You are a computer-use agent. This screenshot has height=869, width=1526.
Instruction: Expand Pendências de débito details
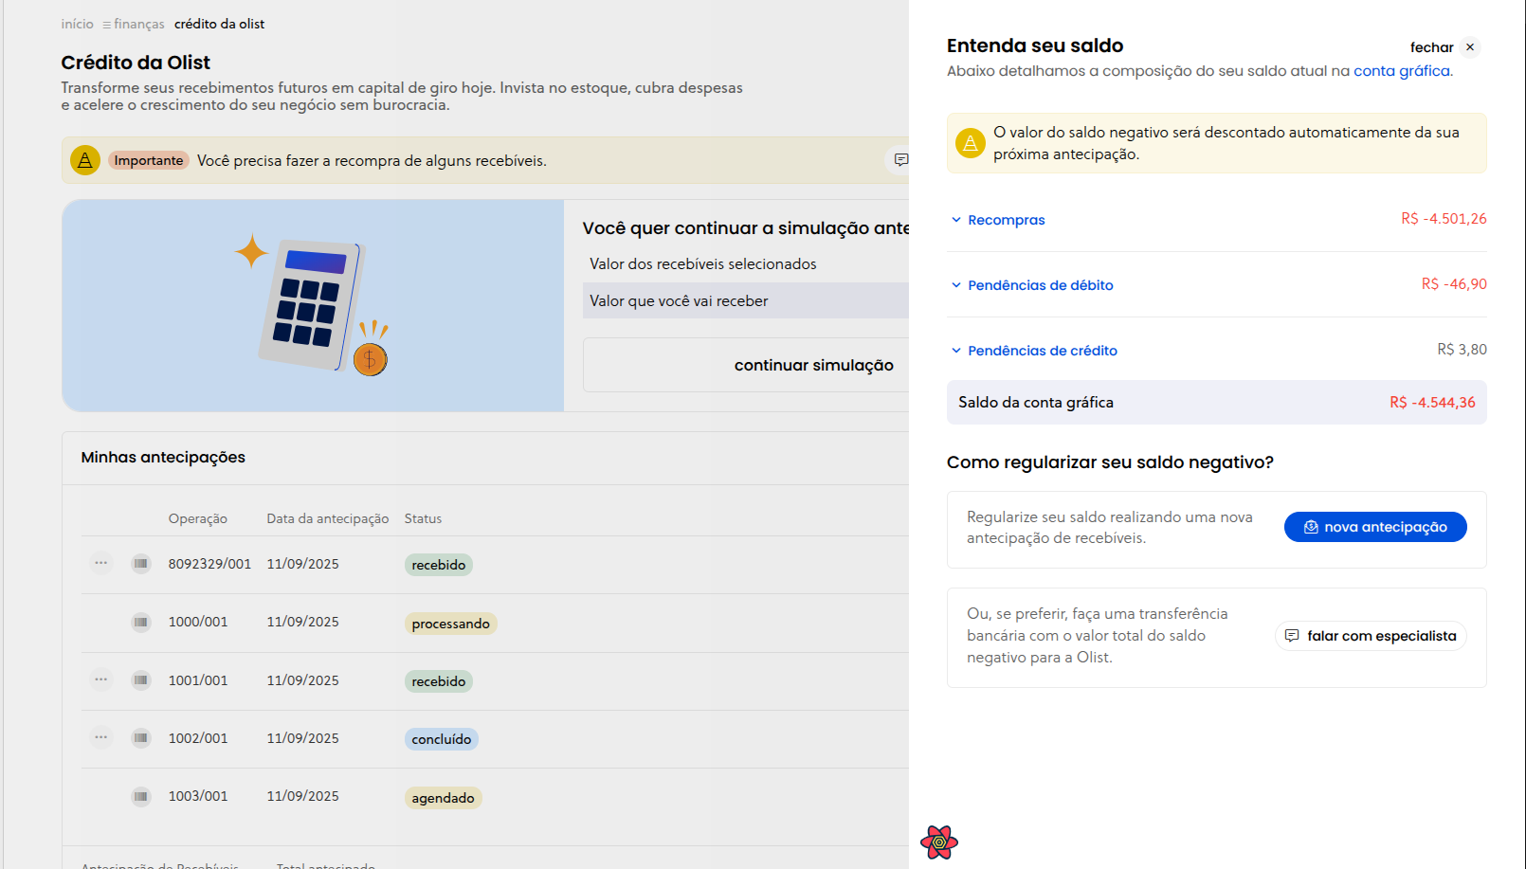[1032, 285]
